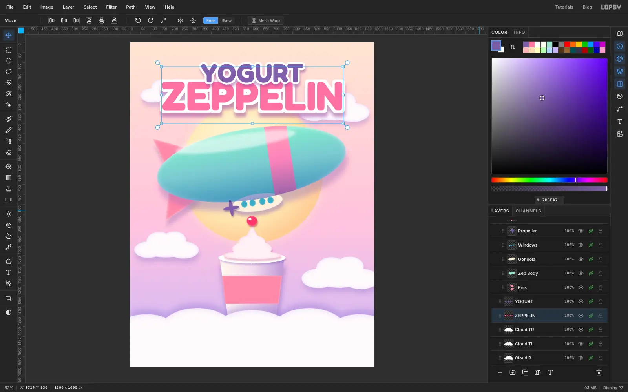Image resolution: width=628 pixels, height=392 pixels.
Task: Select the Lasso tool
Action: [9, 72]
